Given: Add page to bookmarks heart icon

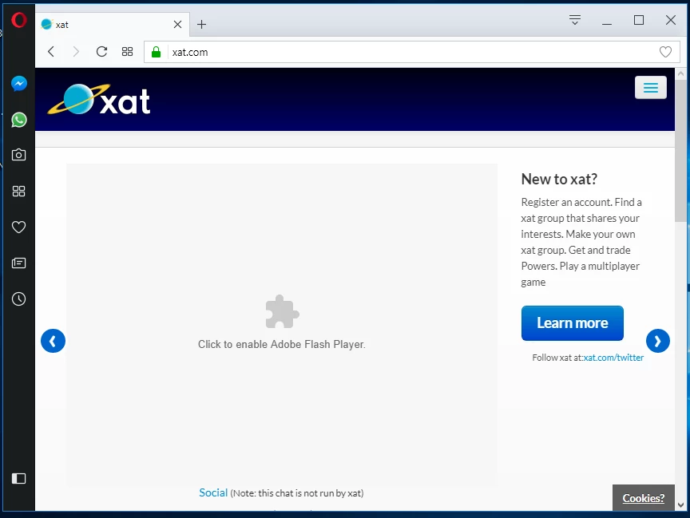Looking at the screenshot, I should (665, 52).
